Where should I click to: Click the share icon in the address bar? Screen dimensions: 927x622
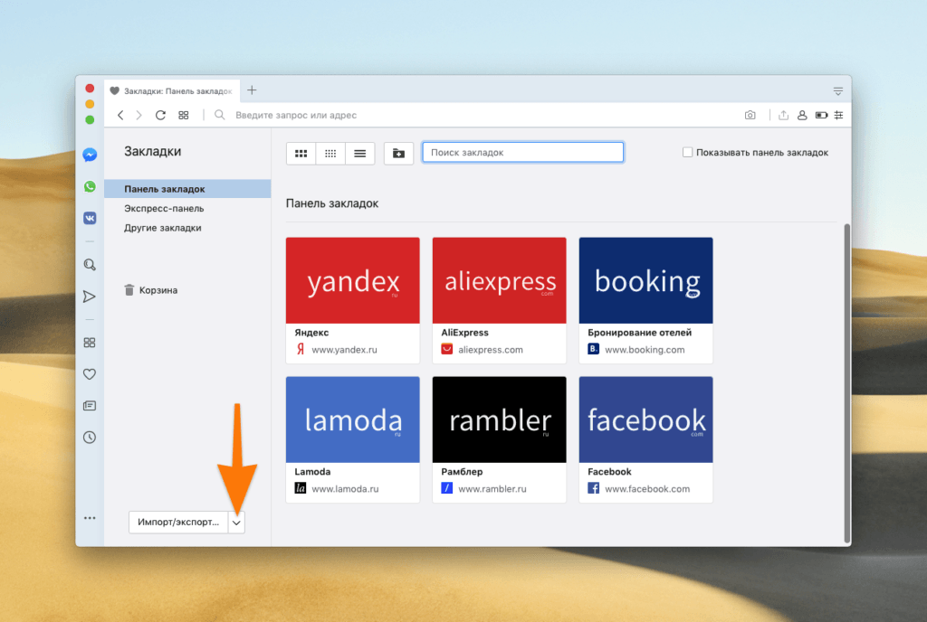(x=783, y=115)
